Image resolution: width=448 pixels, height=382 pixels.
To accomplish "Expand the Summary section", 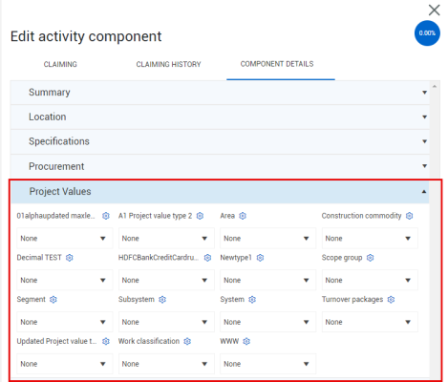I will pos(220,93).
